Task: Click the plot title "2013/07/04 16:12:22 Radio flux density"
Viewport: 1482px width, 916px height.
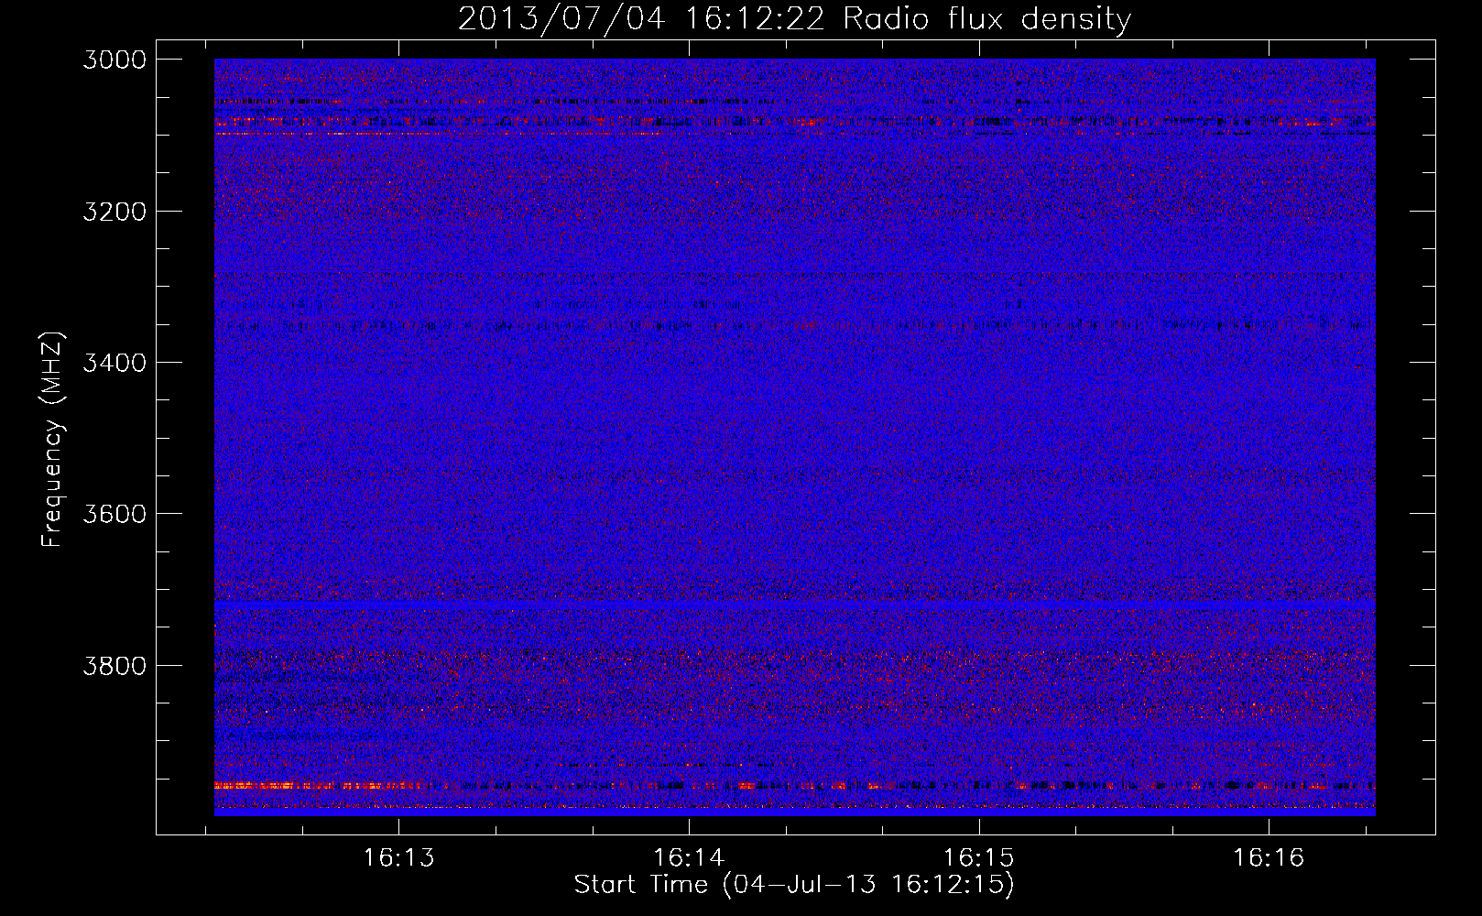Action: (794, 18)
